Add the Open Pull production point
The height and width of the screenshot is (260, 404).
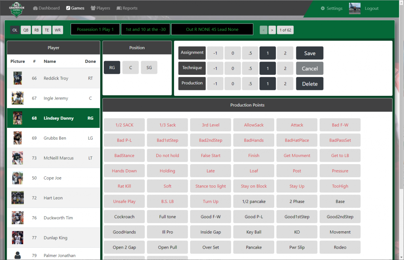coord(167,247)
